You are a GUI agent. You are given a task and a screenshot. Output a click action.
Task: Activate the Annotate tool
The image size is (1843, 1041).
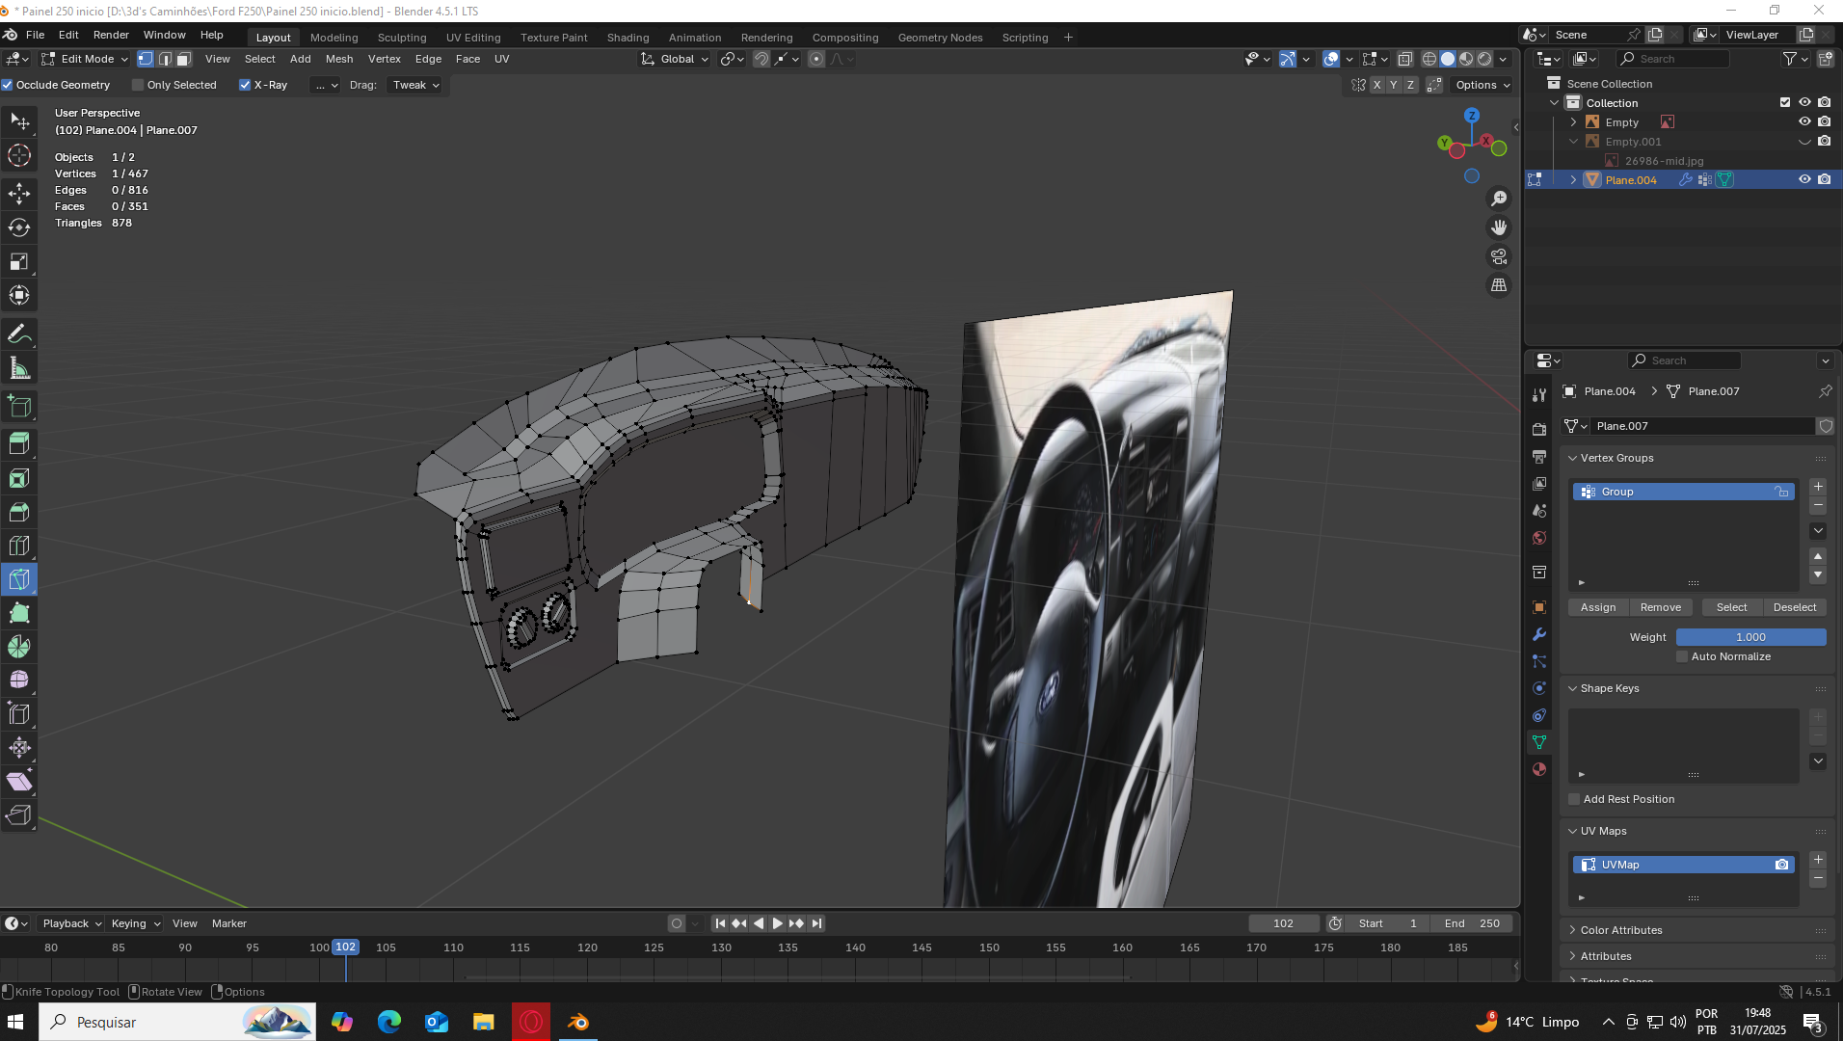19,334
